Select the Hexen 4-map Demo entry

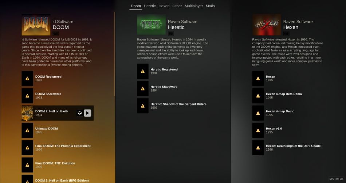click(x=288, y=113)
